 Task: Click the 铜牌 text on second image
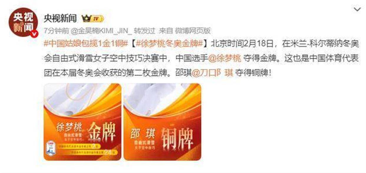[x=178, y=136]
